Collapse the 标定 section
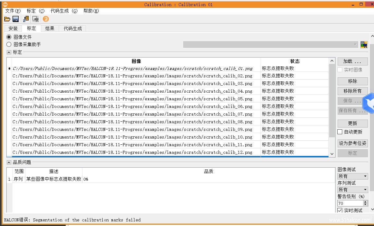Screen dimensions: 374x226 pyautogui.click(x=9, y=52)
